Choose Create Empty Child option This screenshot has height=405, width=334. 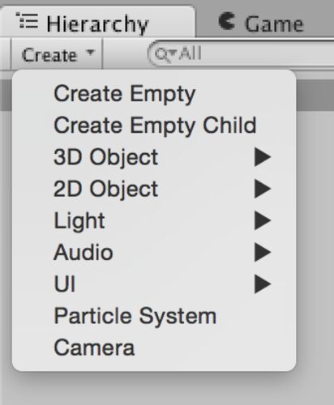click(x=154, y=126)
